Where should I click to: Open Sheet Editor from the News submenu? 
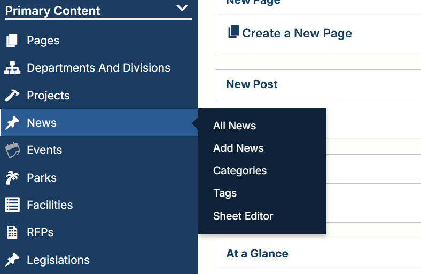(x=243, y=216)
